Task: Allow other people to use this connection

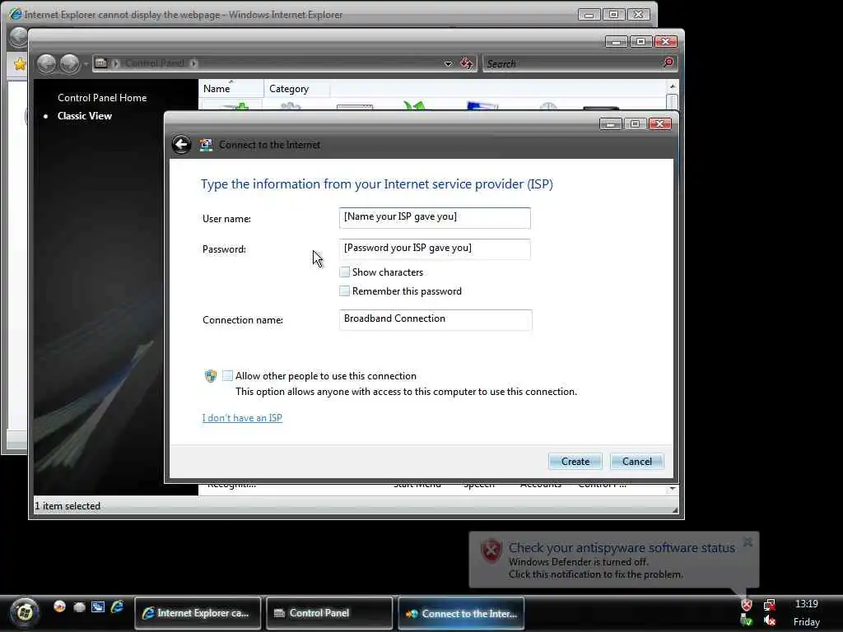Action: [x=228, y=375]
